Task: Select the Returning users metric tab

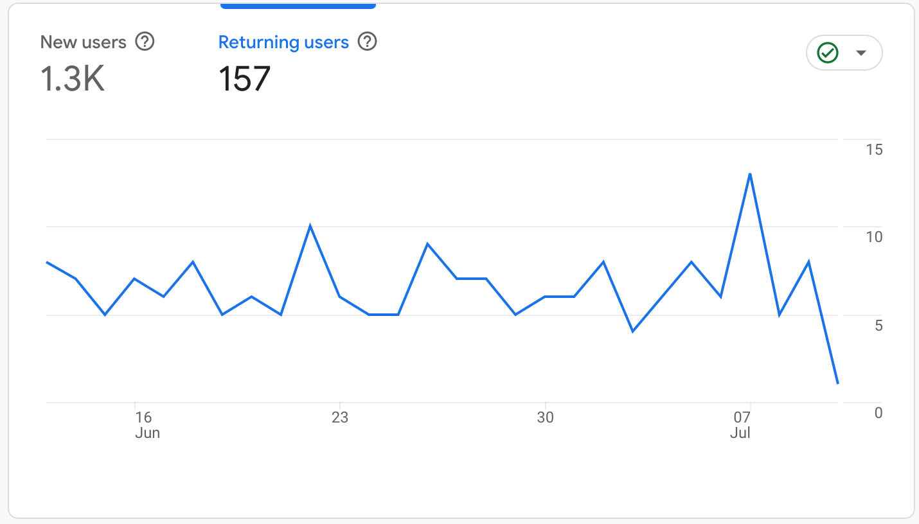Action: (x=283, y=42)
